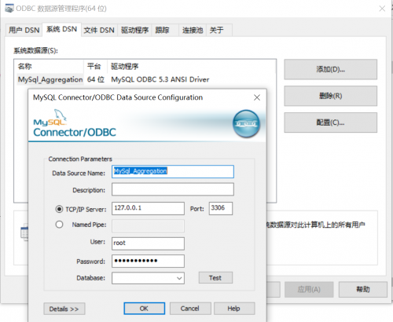Click the 添加(D)... button
Image resolution: width=393 pixels, height=322 pixels.
point(331,69)
